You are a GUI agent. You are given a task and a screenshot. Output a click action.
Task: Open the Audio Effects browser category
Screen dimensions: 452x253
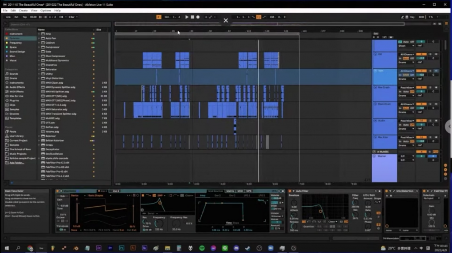coord(17,87)
